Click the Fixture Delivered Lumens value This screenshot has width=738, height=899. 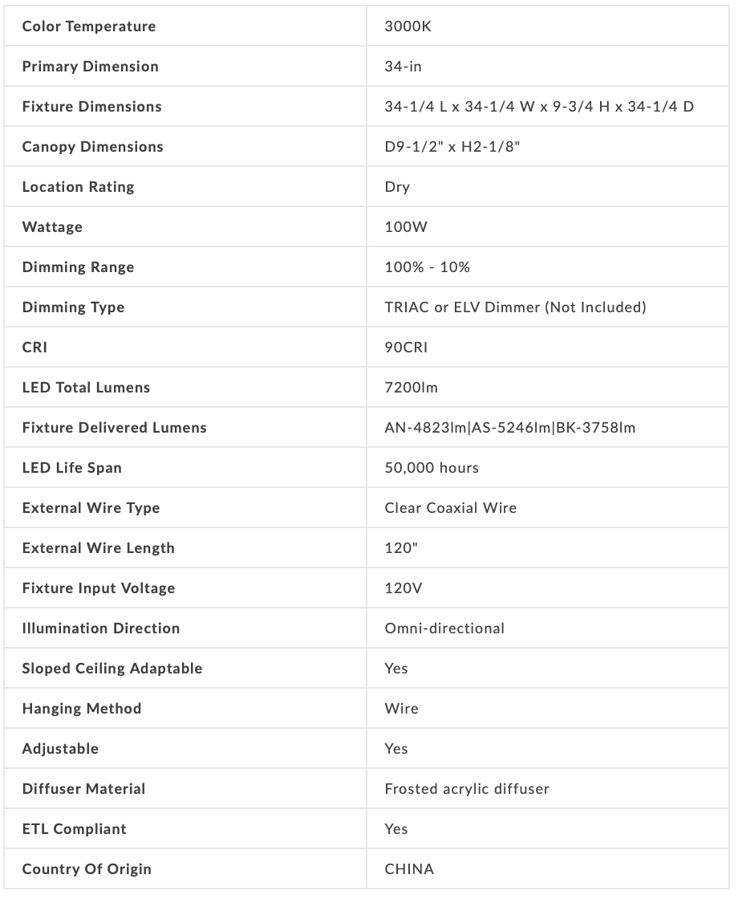(510, 428)
